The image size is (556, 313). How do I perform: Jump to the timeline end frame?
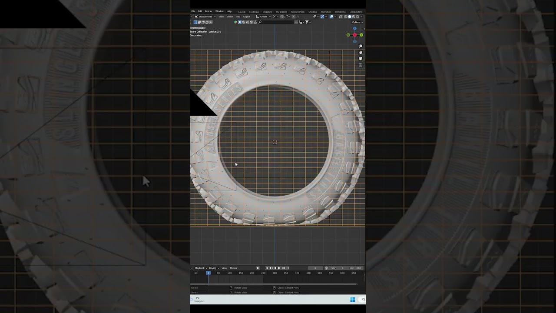coord(287,268)
